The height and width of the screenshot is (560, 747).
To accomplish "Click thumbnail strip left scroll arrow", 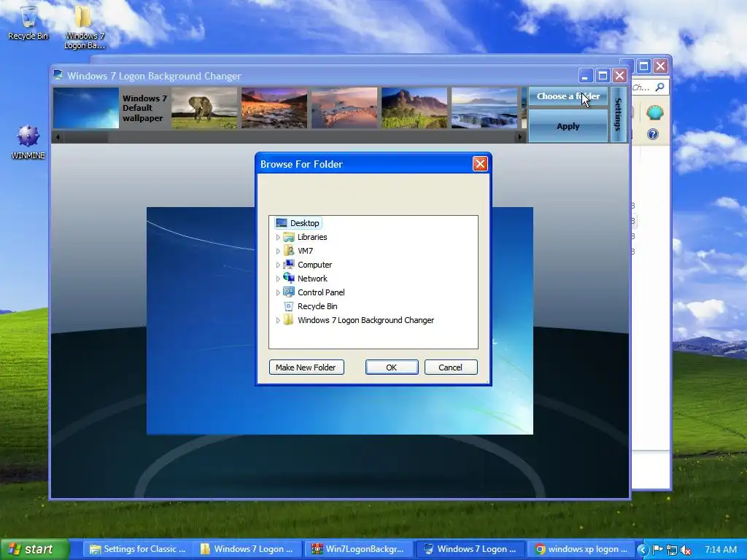I will (x=58, y=137).
